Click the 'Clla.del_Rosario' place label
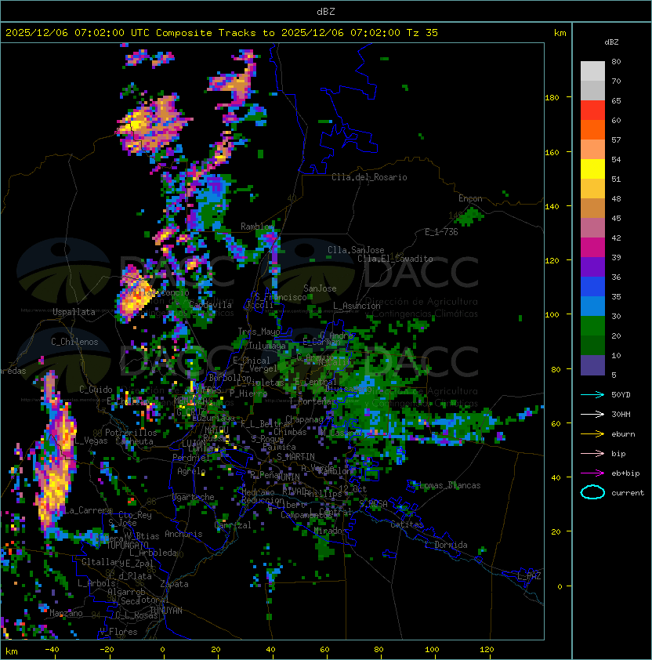 coord(369,177)
